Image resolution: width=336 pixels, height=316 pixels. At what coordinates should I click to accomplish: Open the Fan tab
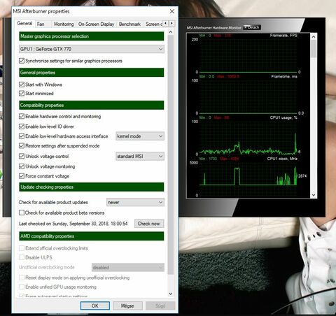(x=41, y=24)
